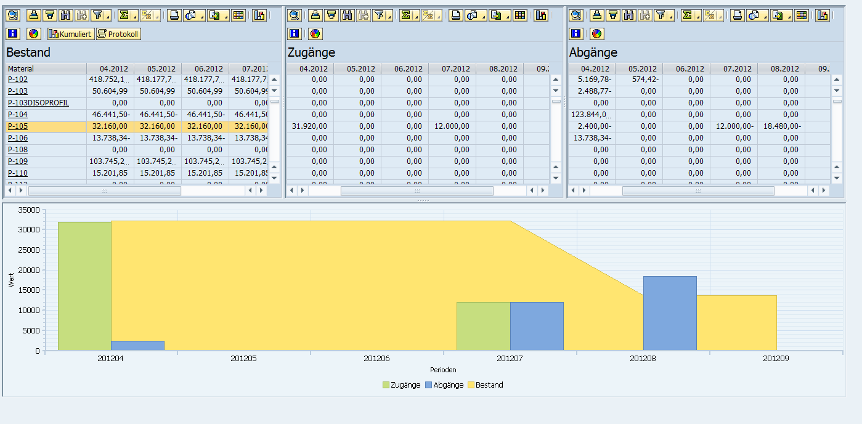Expand the subtotal dropdown in Abgänge toolbar
The width and height of the screenshot is (862, 424).
pos(721,15)
